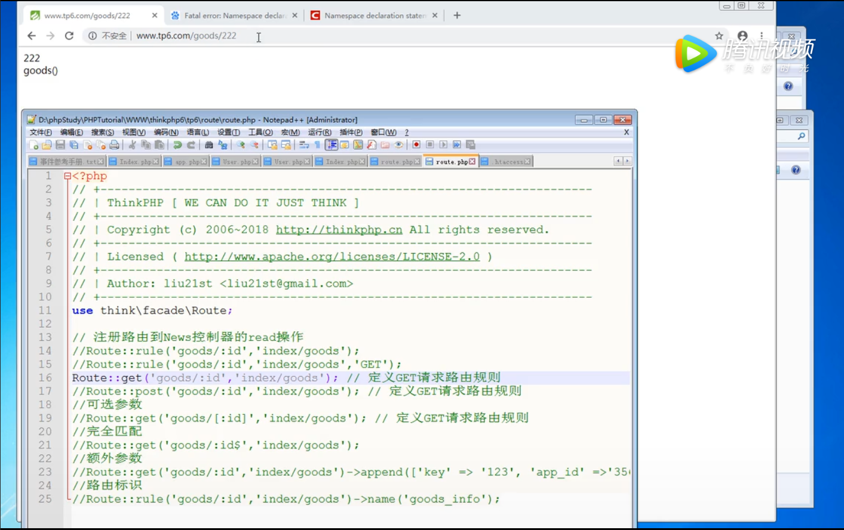The height and width of the screenshot is (530, 844).
Task: Open the 搜索(S) menu
Action: 103,132
